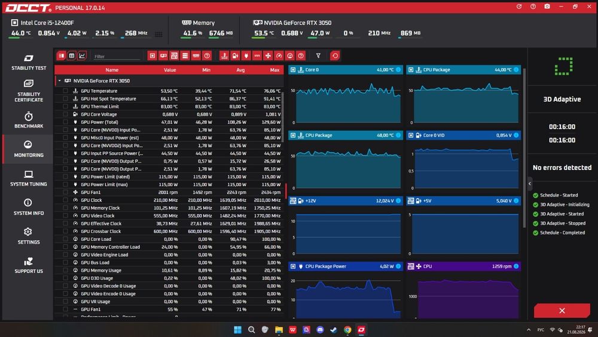This screenshot has height=337, width=598.
Task: Open info for +12V graph
Action: click(x=398, y=201)
